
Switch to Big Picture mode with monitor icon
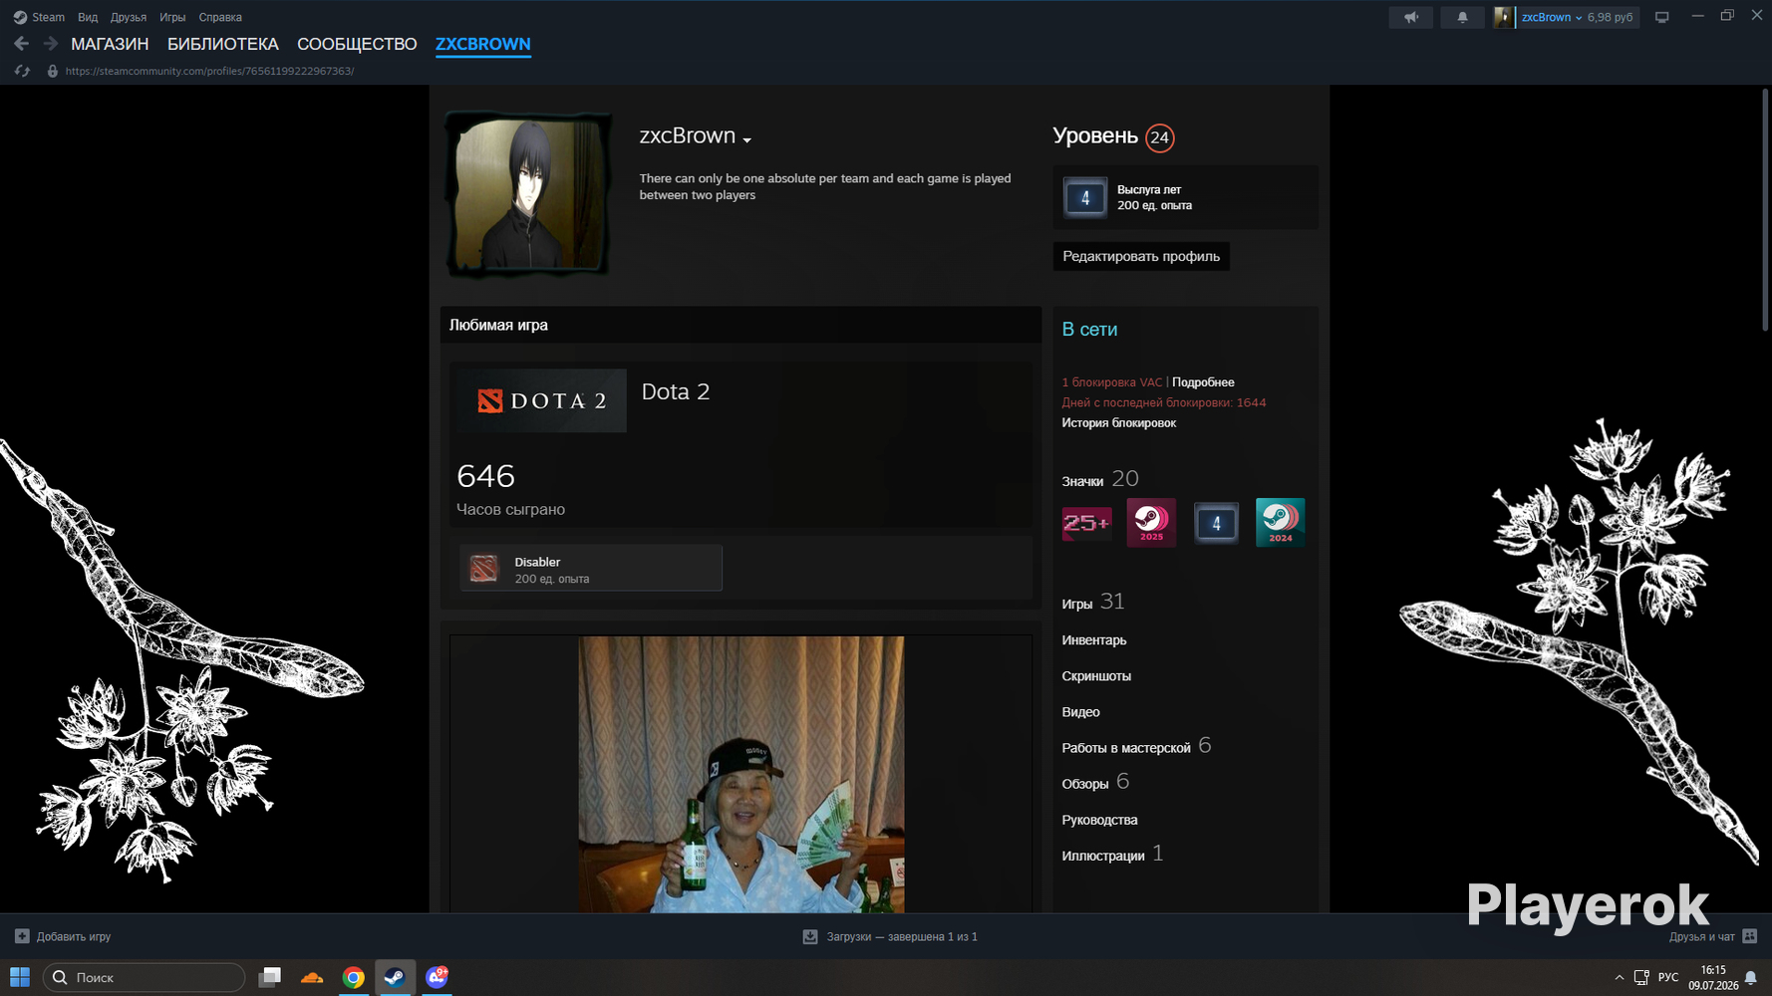[1661, 17]
